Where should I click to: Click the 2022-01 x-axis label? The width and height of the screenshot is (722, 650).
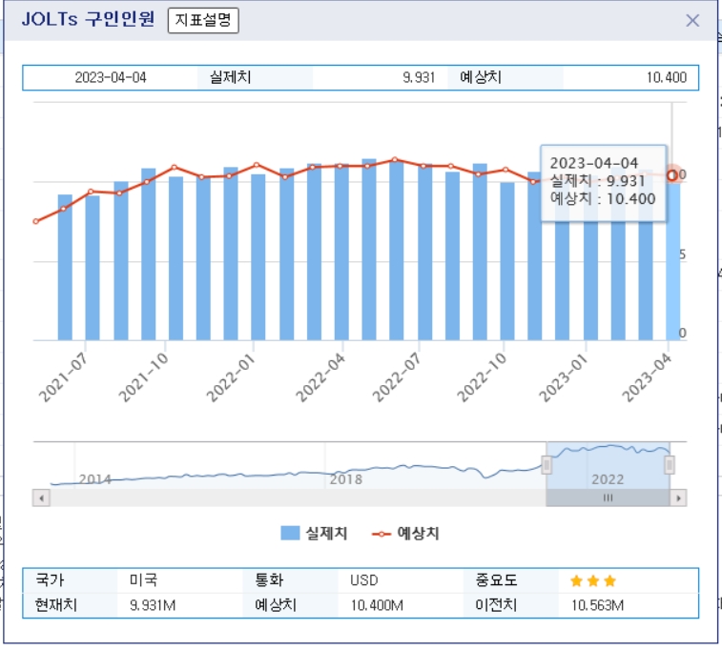coord(231,377)
